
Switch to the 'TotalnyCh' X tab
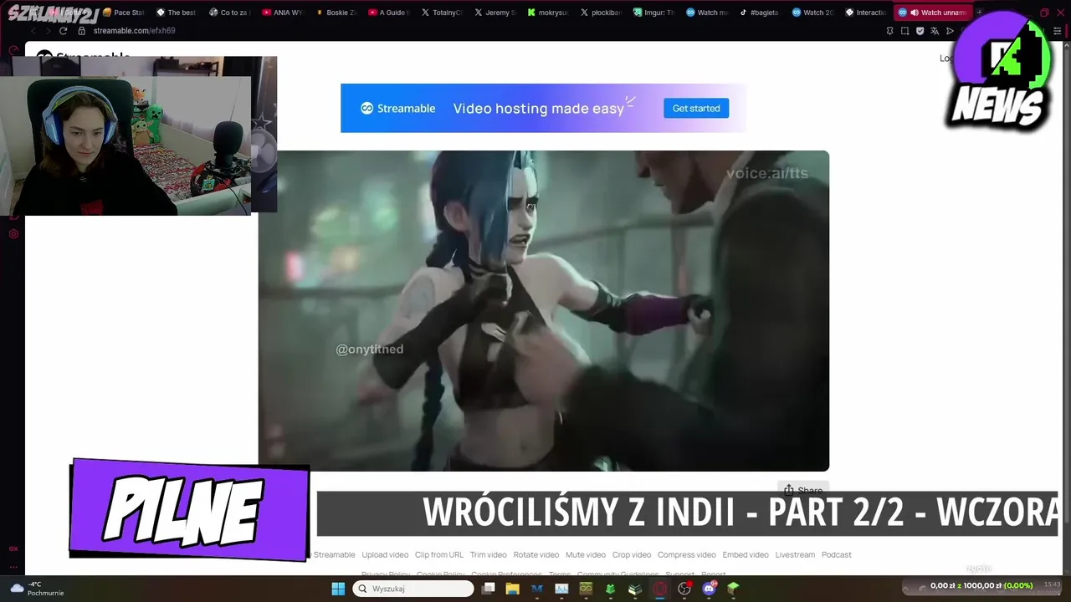[442, 13]
